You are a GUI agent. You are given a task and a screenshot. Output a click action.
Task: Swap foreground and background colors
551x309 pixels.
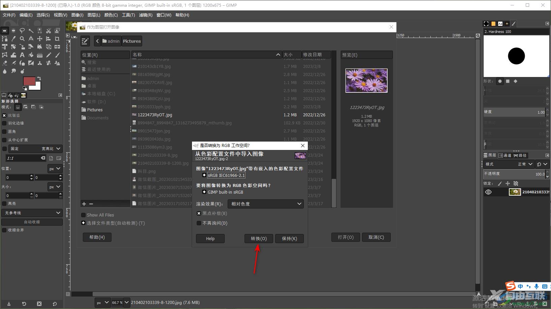point(39,78)
